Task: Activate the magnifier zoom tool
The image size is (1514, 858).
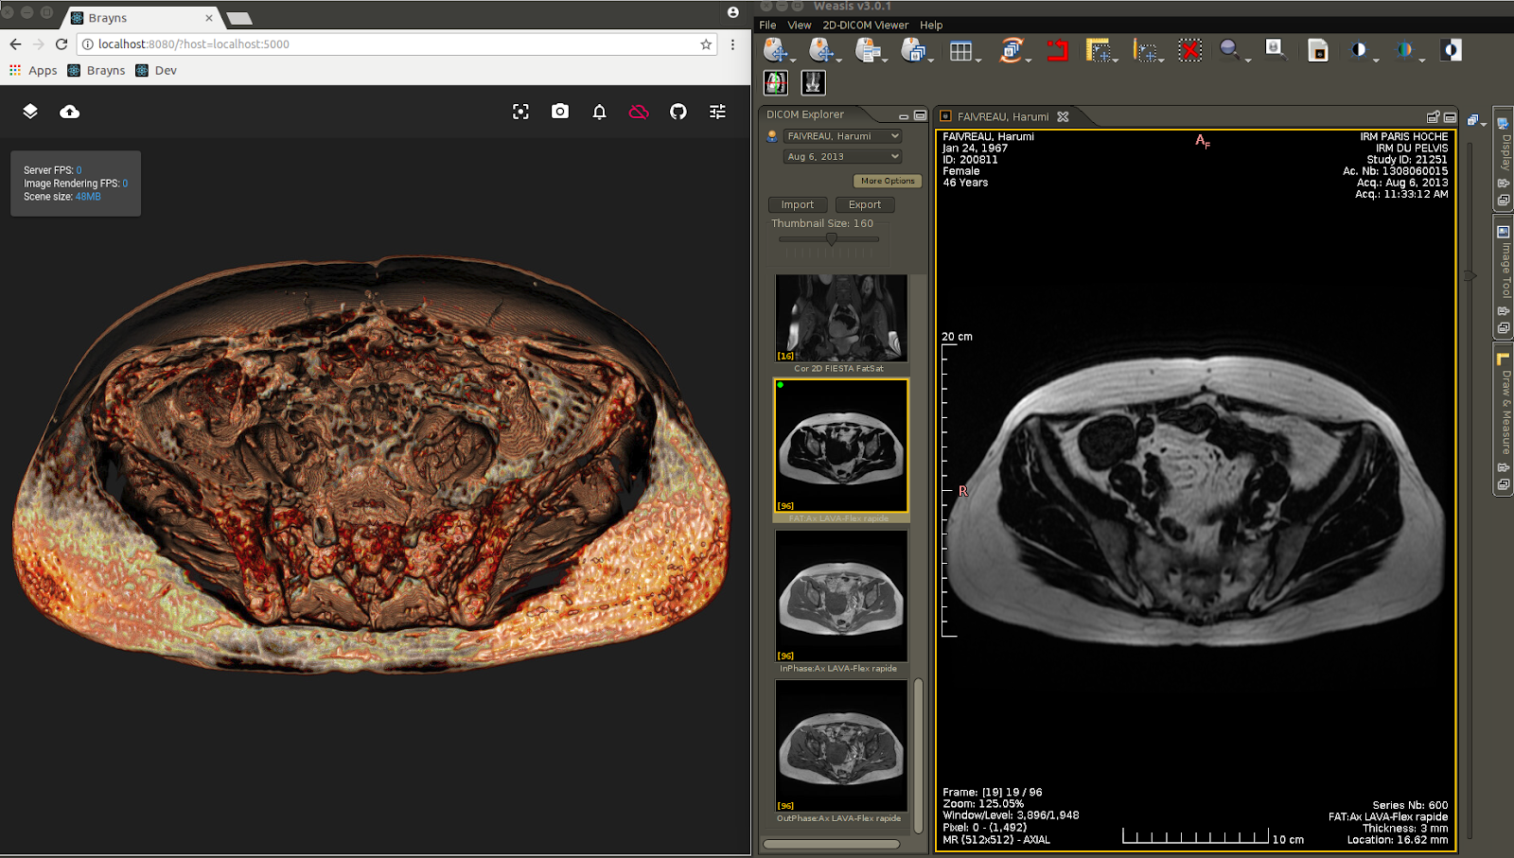Action: coord(1229,50)
